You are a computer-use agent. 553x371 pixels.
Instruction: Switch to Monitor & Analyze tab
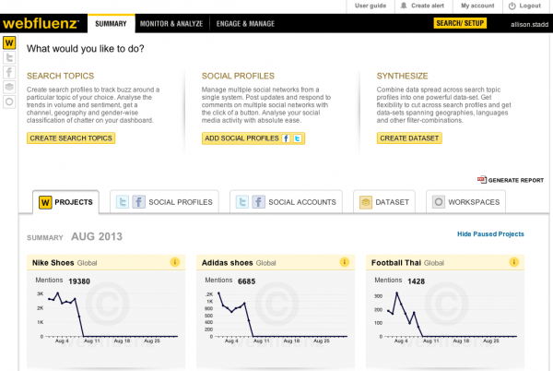coord(171,24)
